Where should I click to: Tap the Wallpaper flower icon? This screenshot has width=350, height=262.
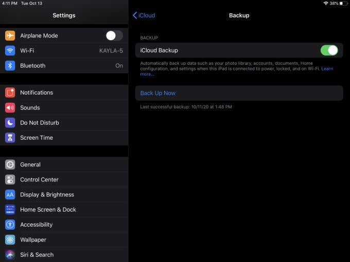(10, 240)
